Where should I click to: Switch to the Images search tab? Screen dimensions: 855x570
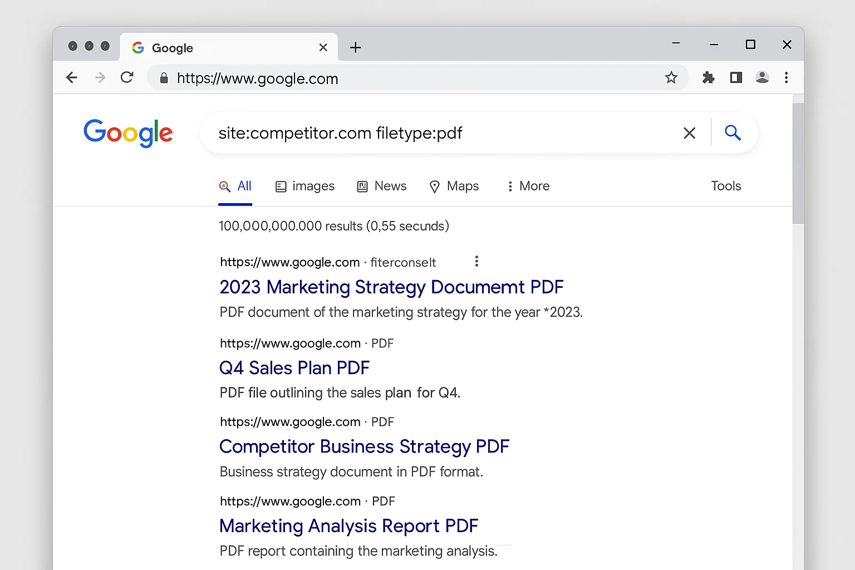point(305,186)
